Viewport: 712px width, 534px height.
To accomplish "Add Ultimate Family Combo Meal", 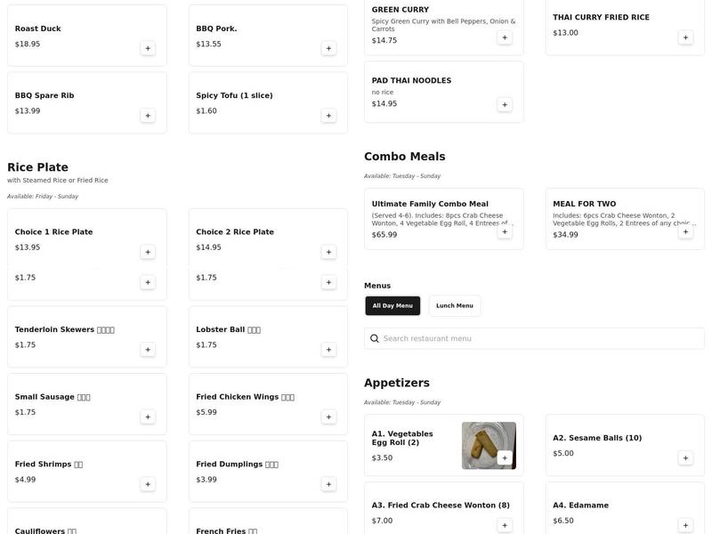I will point(505,231).
